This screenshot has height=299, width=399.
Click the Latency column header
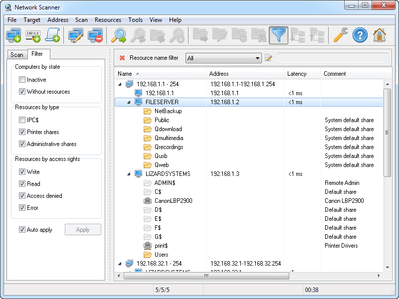(302, 74)
